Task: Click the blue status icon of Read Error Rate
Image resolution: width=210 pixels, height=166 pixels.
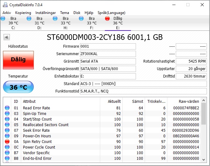Action: pyautogui.click(x=7, y=108)
